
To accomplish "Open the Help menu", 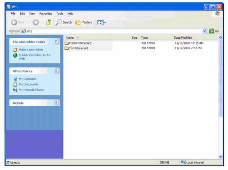I will pos(70,14).
